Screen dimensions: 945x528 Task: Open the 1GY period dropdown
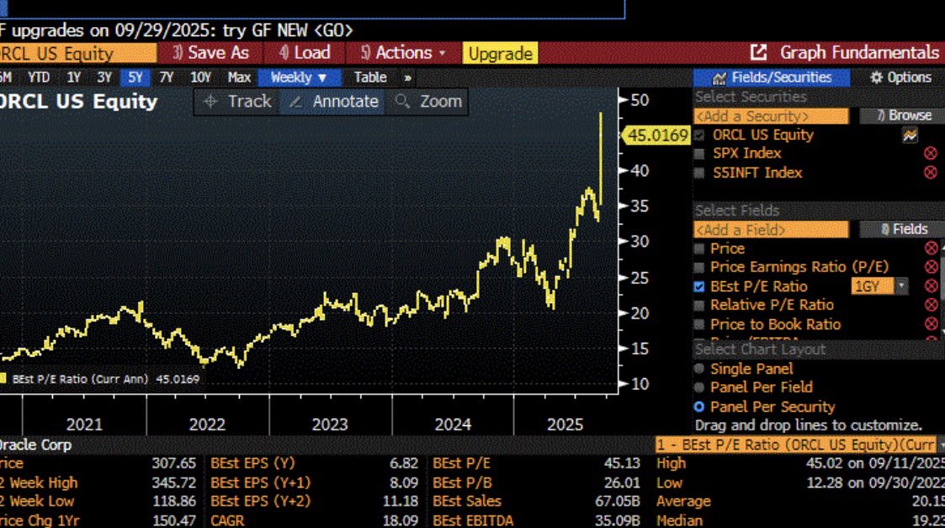click(x=879, y=286)
